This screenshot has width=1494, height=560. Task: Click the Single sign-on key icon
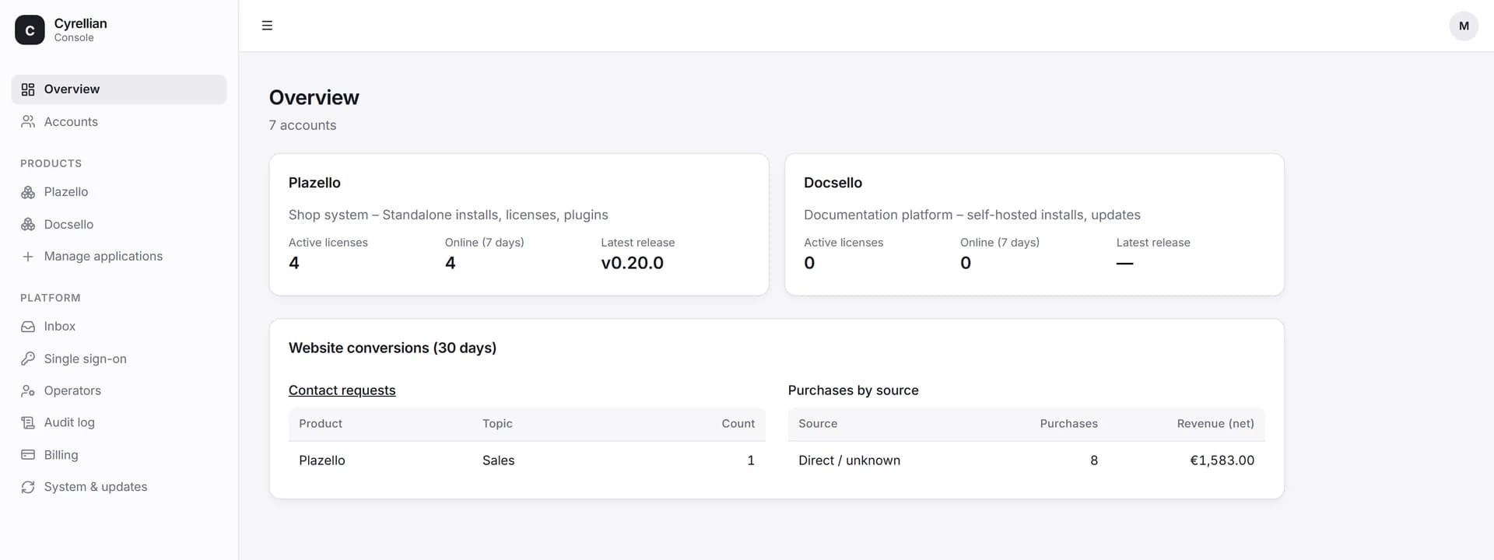pos(28,359)
